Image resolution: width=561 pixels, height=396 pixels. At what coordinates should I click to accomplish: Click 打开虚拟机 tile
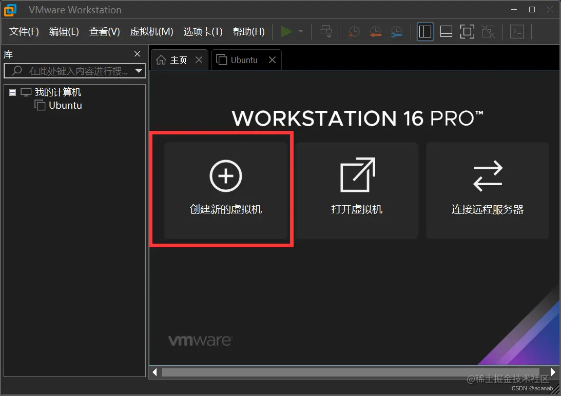[x=357, y=190]
